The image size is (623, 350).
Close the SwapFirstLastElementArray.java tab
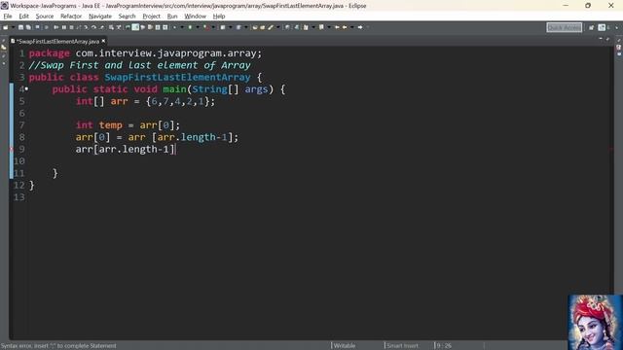pyautogui.click(x=103, y=41)
